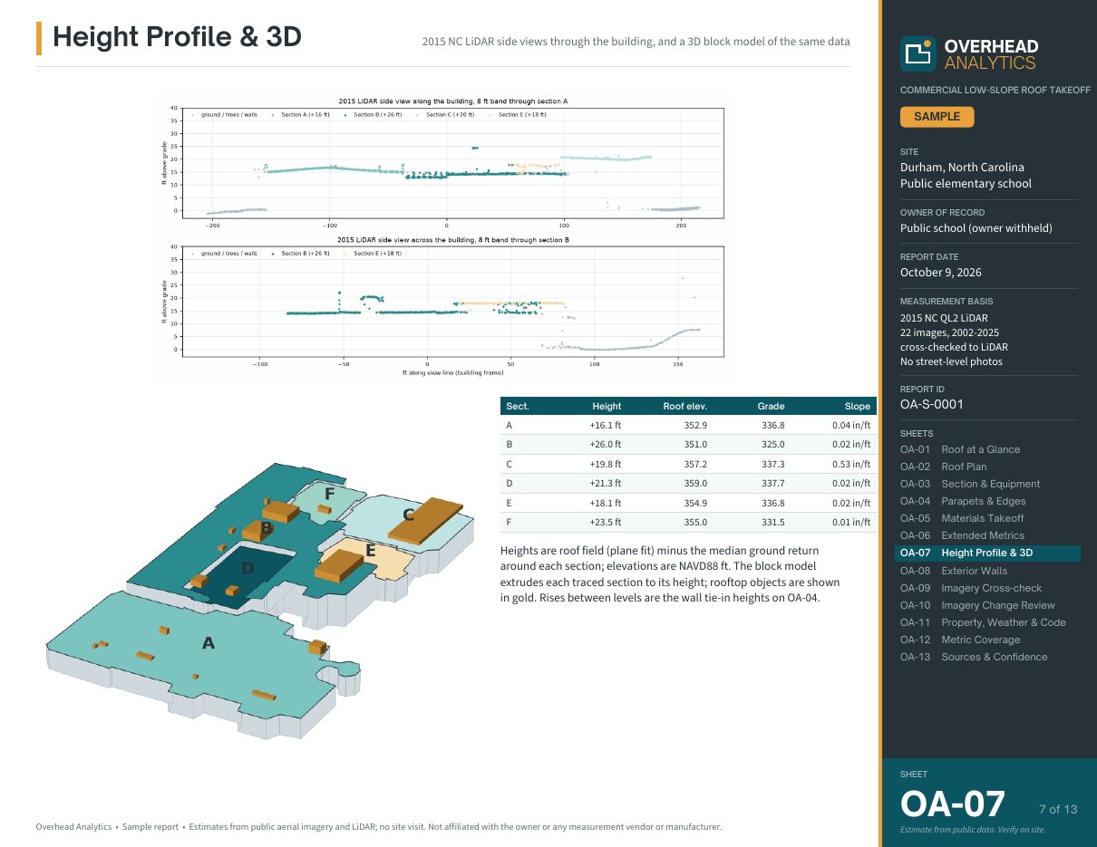Click section C label in 3D model
Image resolution: width=1097 pixels, height=847 pixels.
click(408, 515)
